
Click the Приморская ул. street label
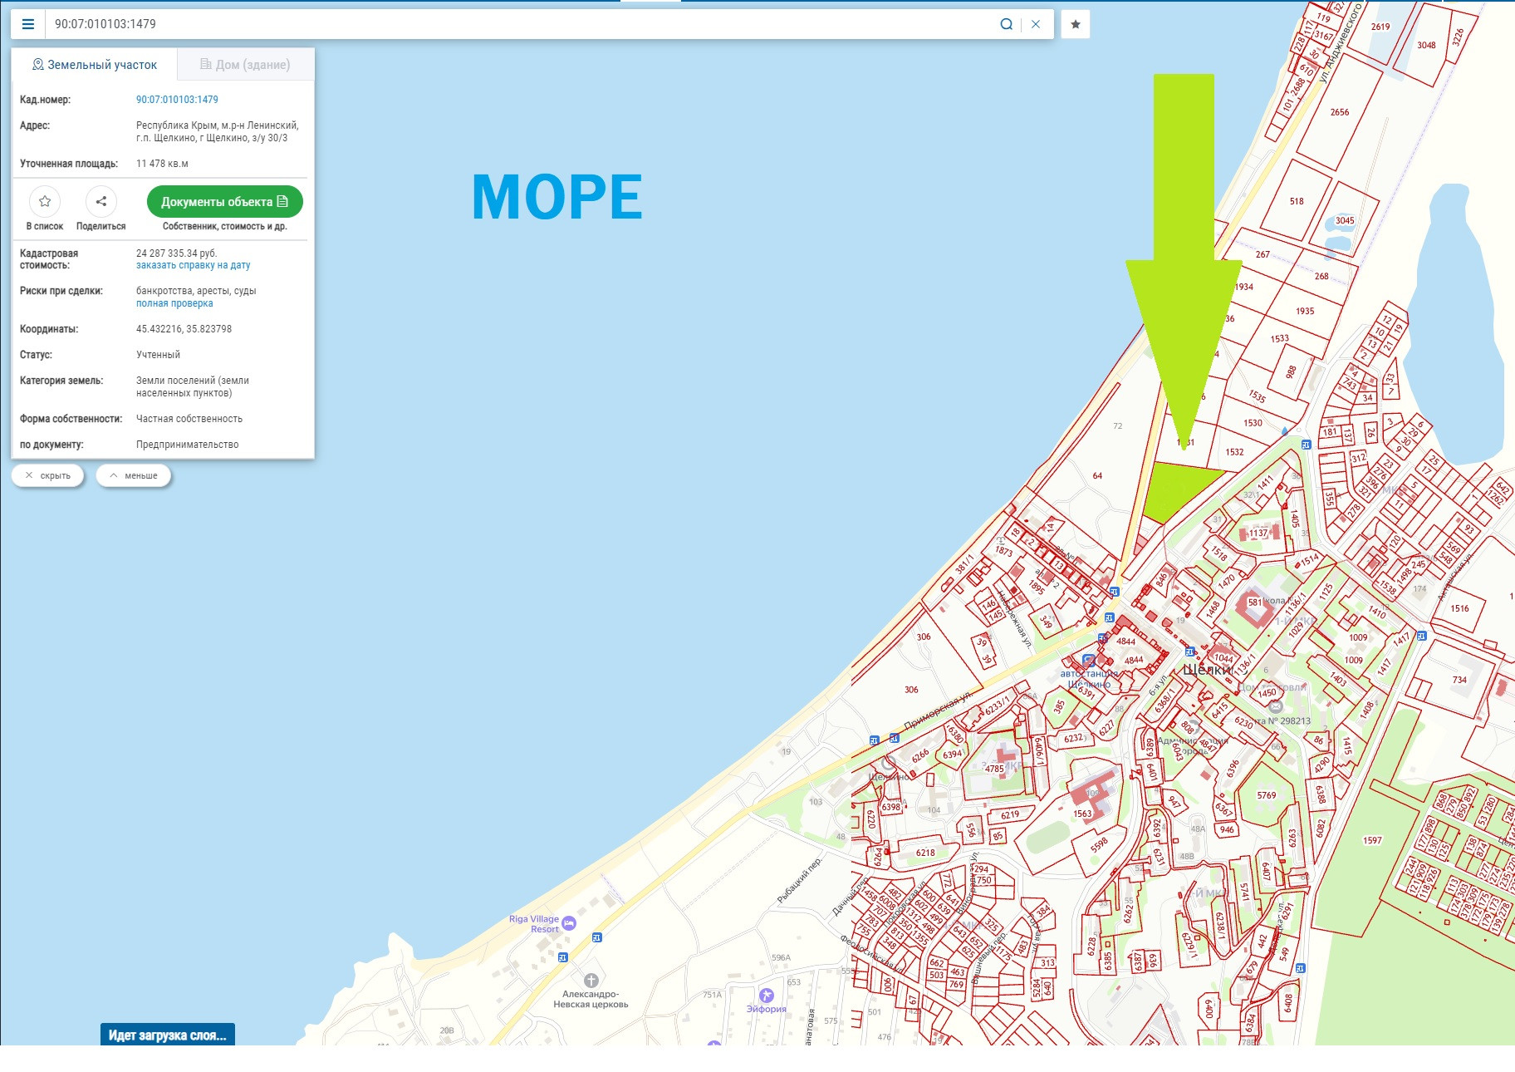coord(937,711)
